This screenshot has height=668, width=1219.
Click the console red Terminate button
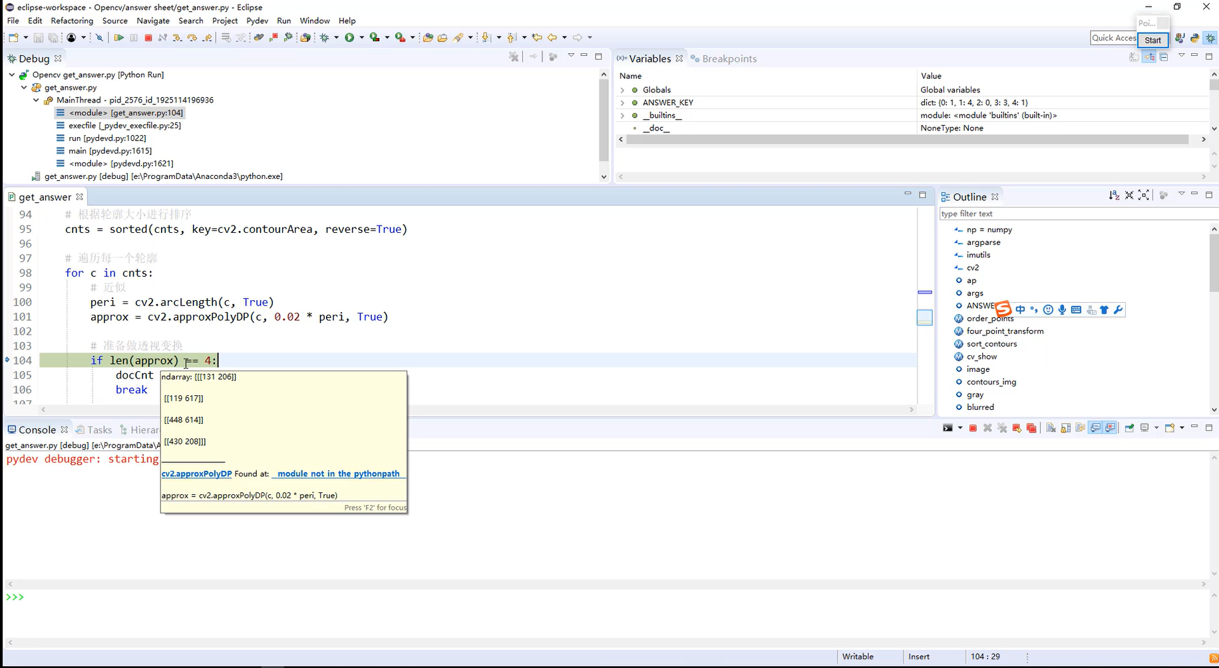(x=973, y=428)
